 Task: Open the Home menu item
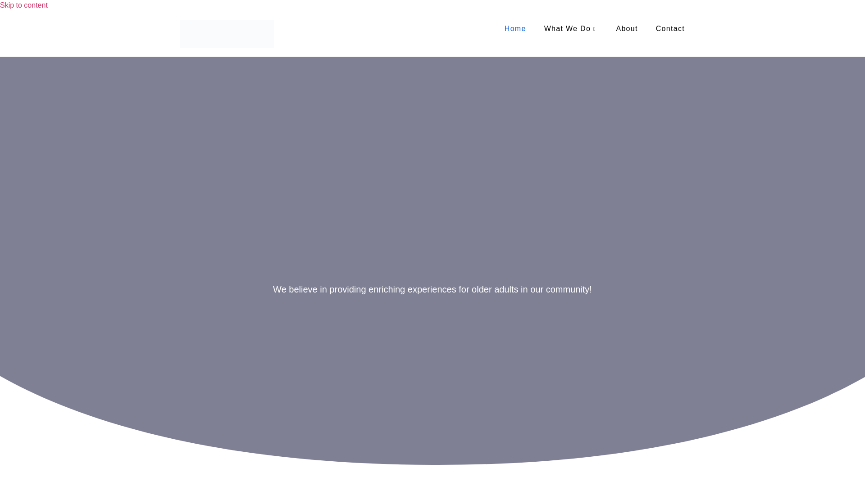click(515, 29)
